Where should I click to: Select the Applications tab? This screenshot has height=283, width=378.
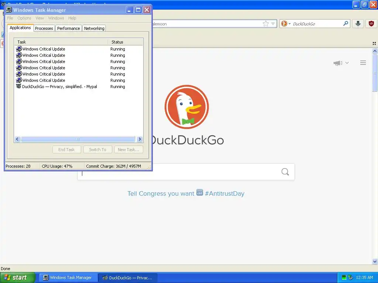pos(20,28)
